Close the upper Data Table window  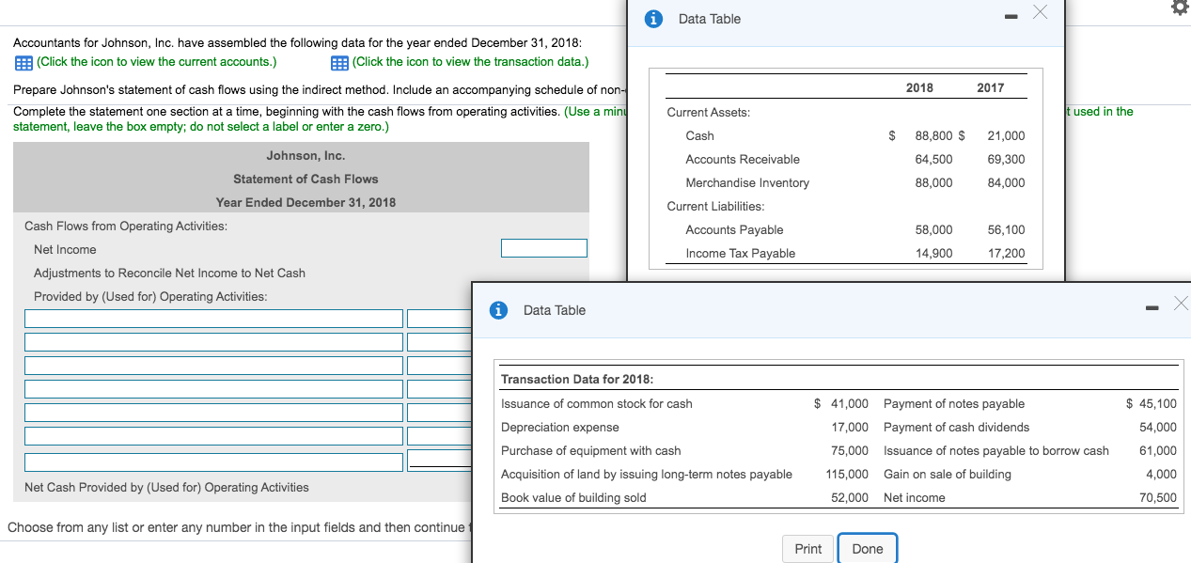click(x=1039, y=12)
